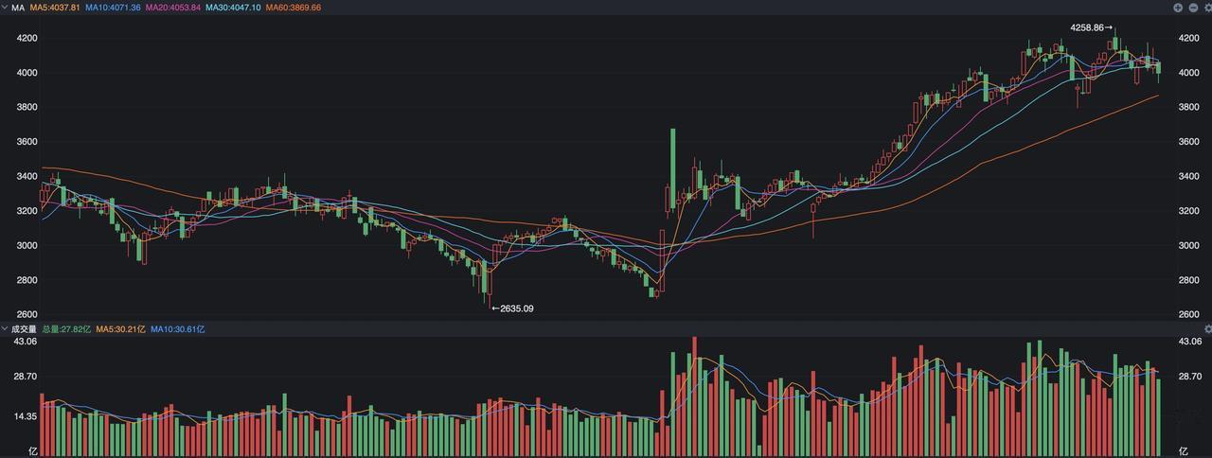Collapse the 成交量 volume panel chevron

pos(4,329)
